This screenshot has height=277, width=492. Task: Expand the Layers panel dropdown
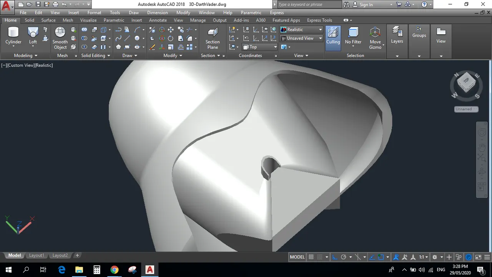pyautogui.click(x=397, y=56)
